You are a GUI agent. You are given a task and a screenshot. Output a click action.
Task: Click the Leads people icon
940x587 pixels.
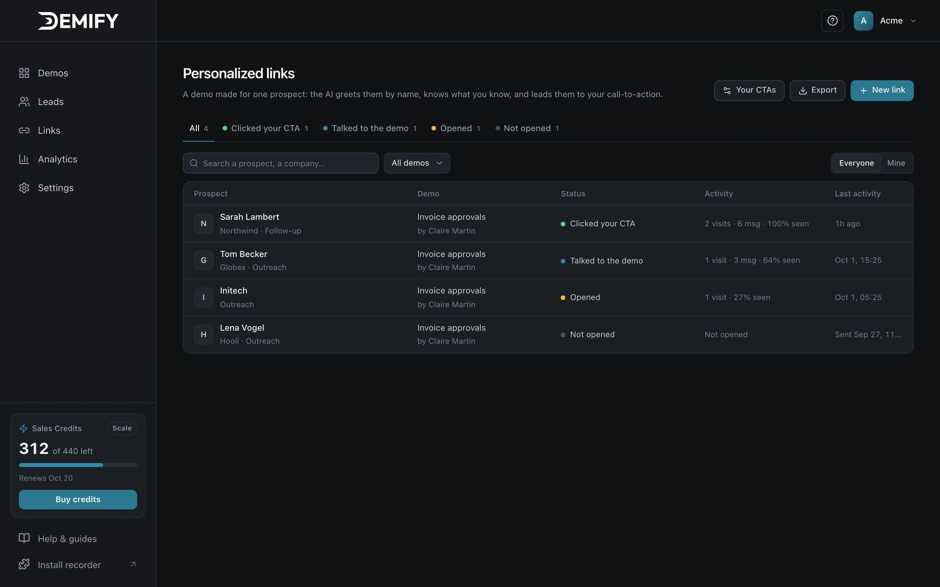tap(24, 102)
